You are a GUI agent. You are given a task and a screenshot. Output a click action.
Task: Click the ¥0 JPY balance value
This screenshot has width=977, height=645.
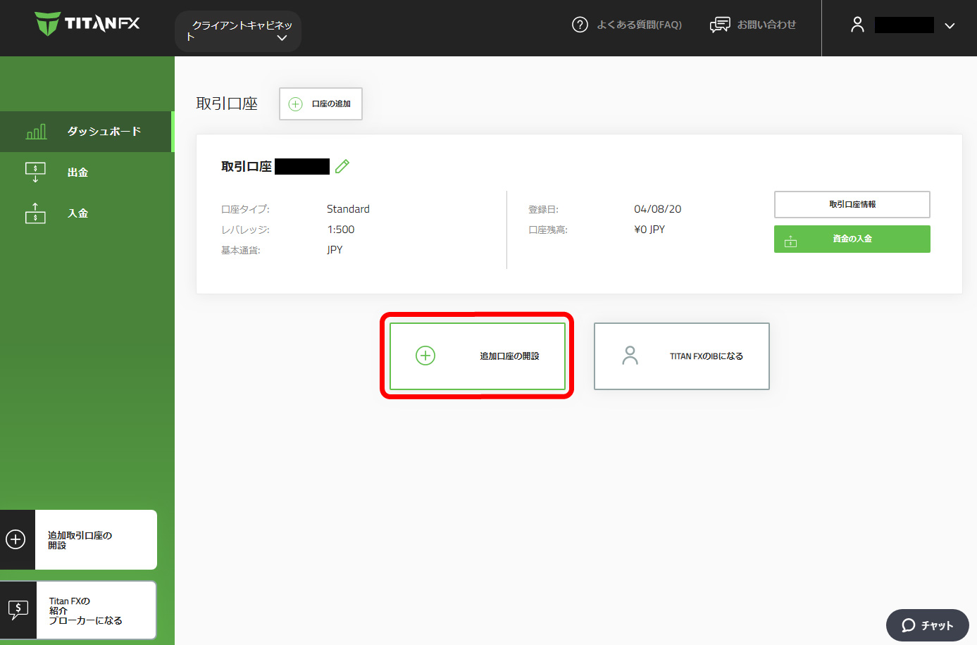coord(649,230)
